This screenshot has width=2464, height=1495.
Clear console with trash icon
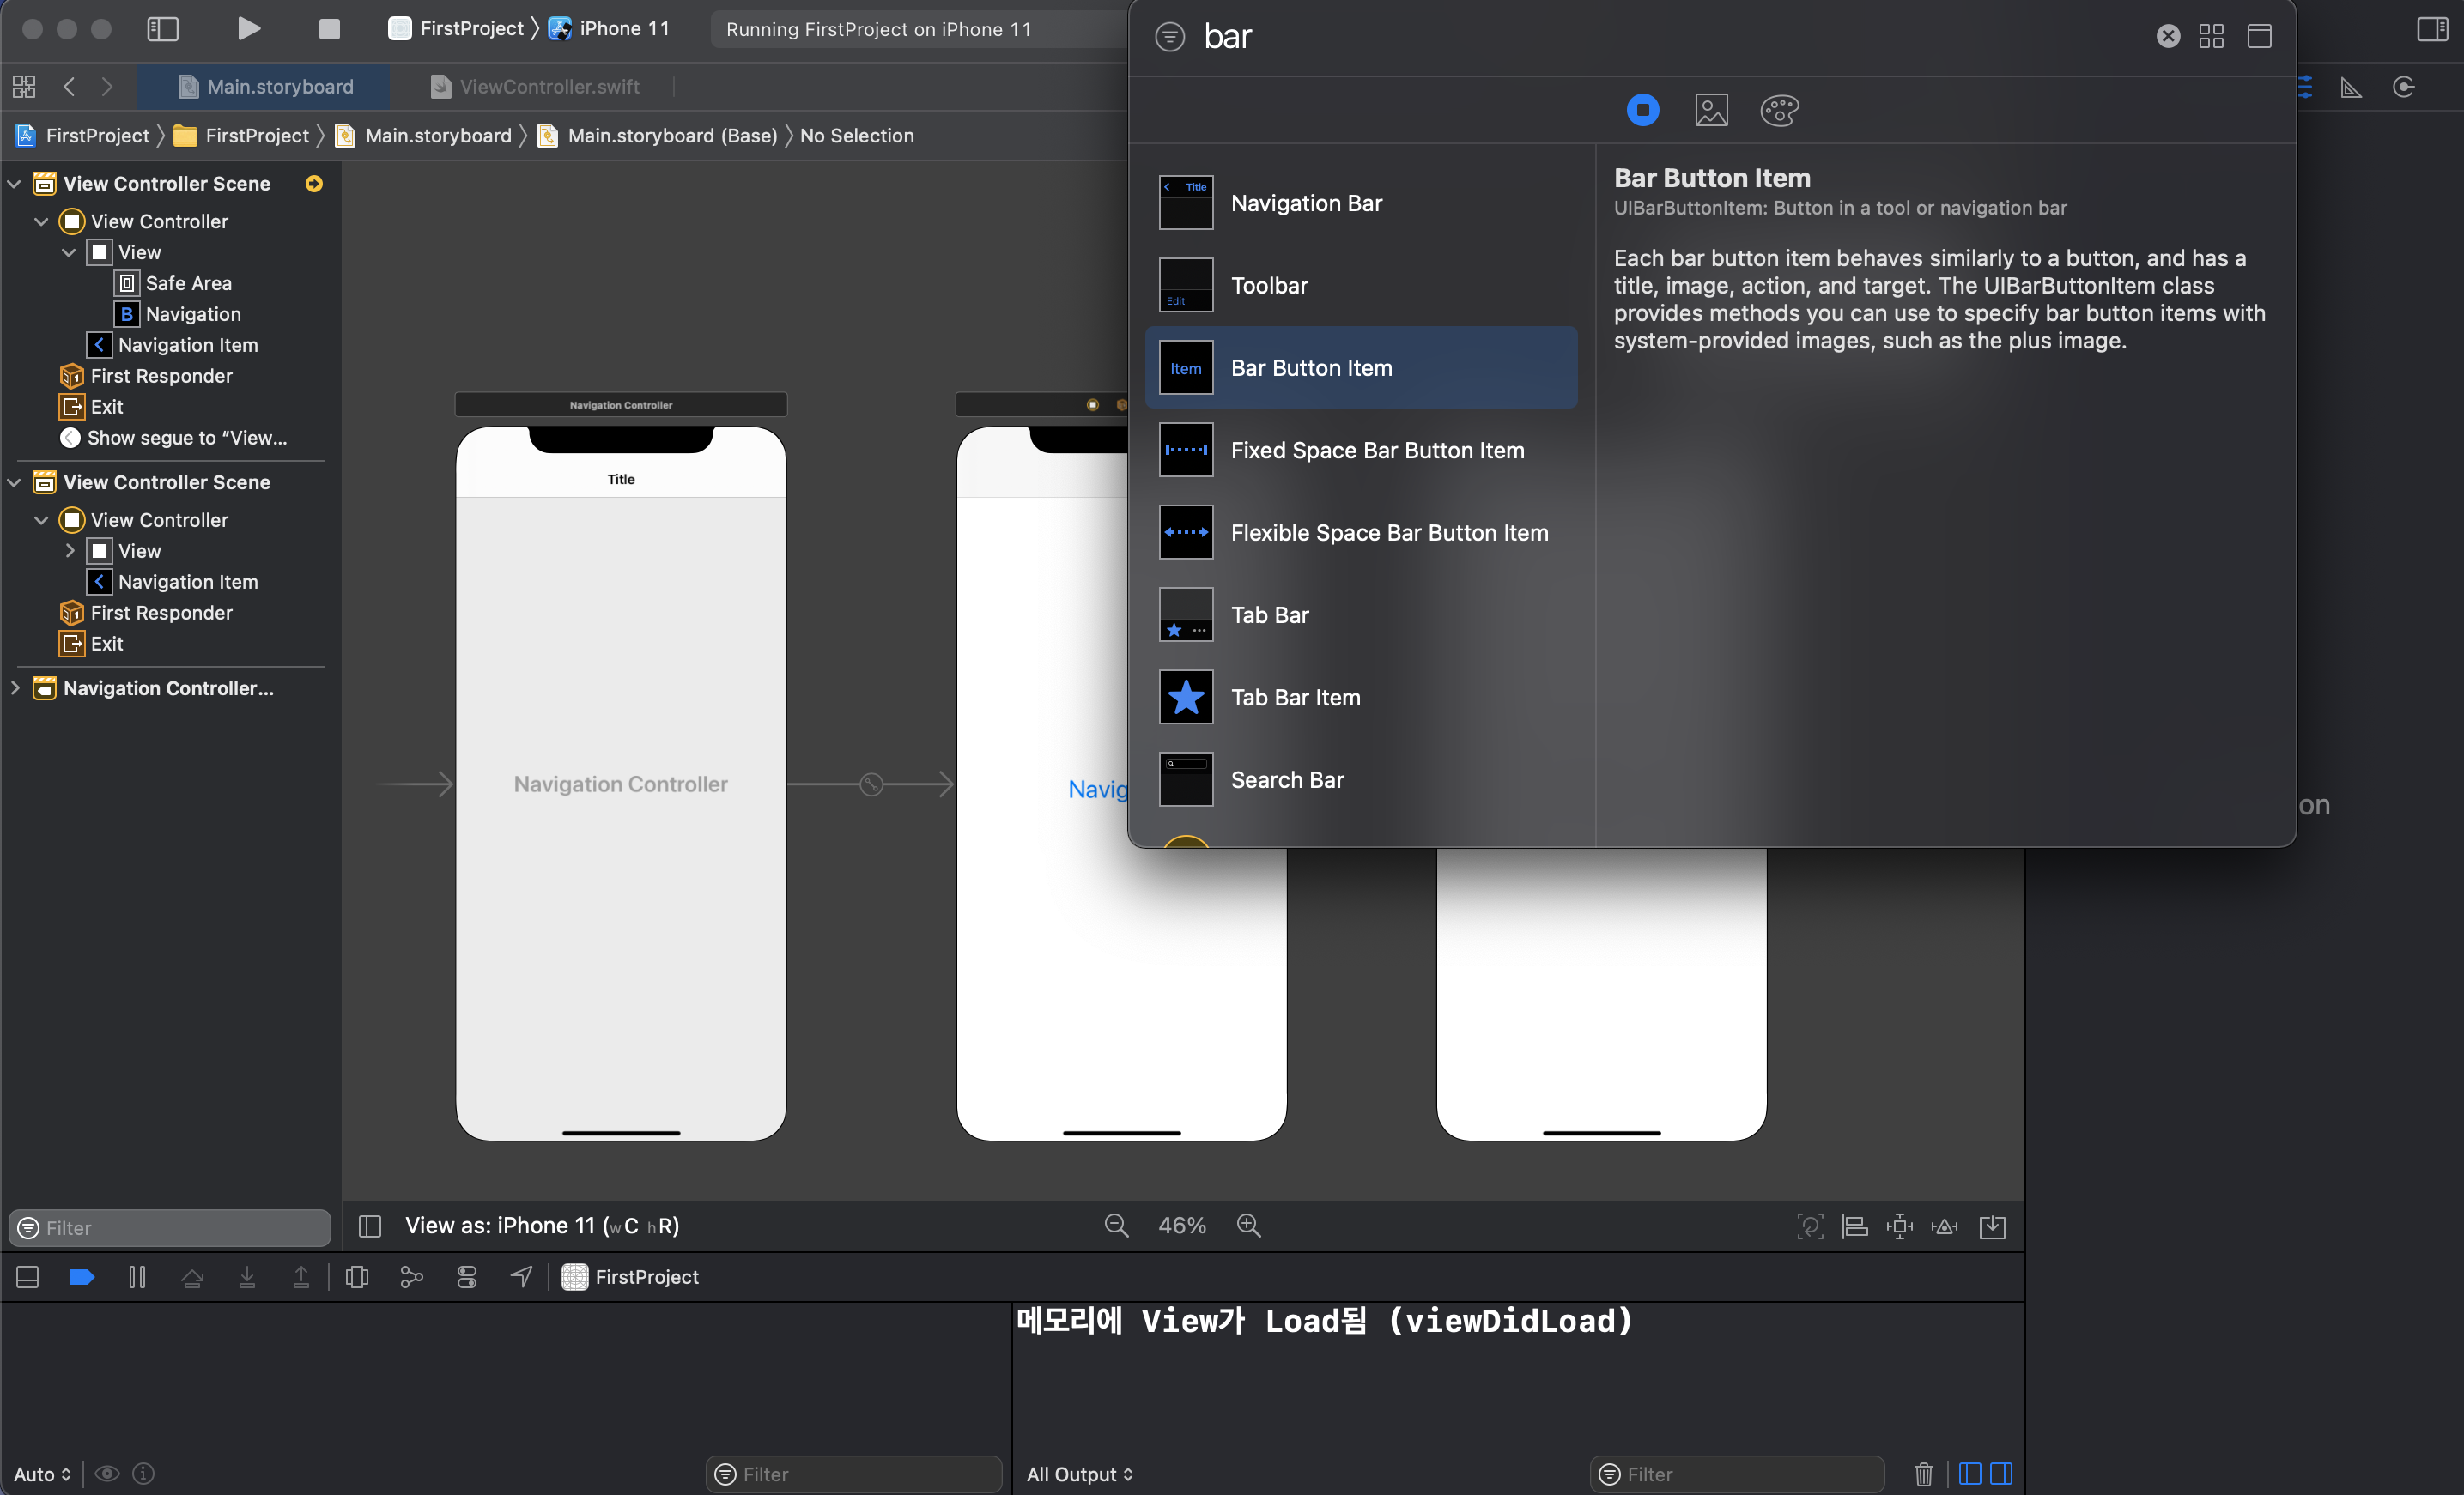click(x=1923, y=1474)
